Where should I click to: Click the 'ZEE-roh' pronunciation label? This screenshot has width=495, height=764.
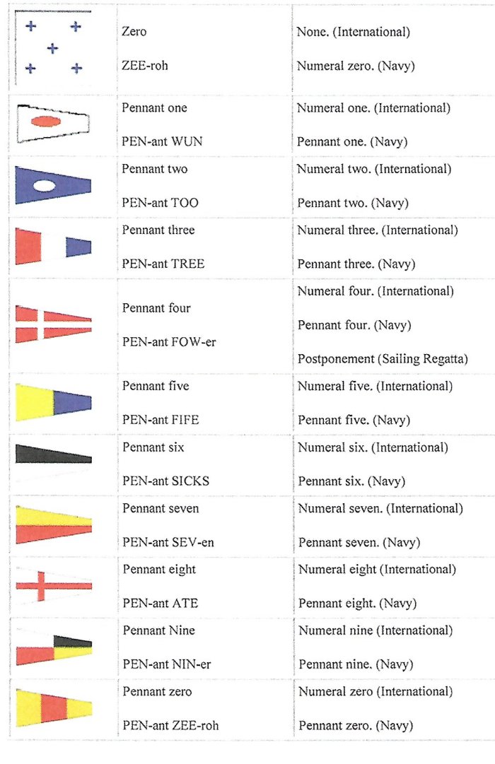pyautogui.click(x=145, y=66)
